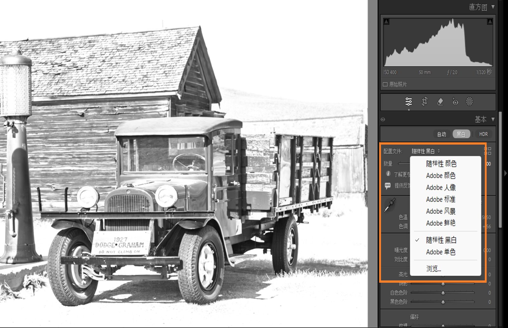Viewport: 508px width, 328px height.
Task: Click the f / 2.0 aperture text
Action: coord(452,72)
